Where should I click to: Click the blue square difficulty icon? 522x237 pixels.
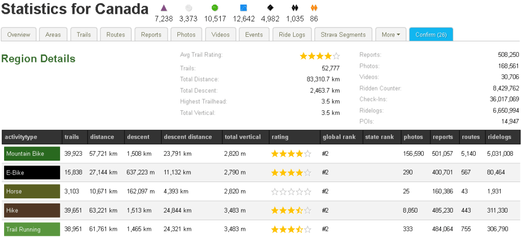[243, 8]
